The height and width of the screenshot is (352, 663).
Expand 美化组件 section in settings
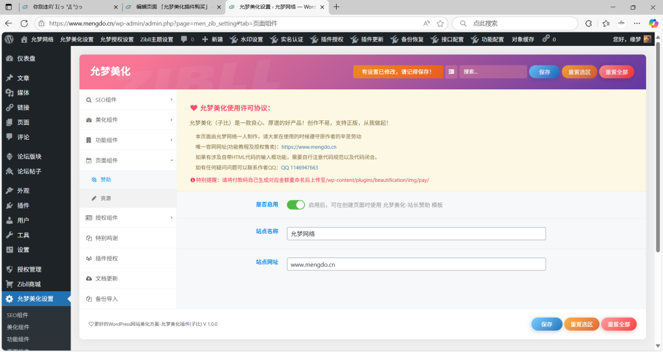tap(128, 120)
